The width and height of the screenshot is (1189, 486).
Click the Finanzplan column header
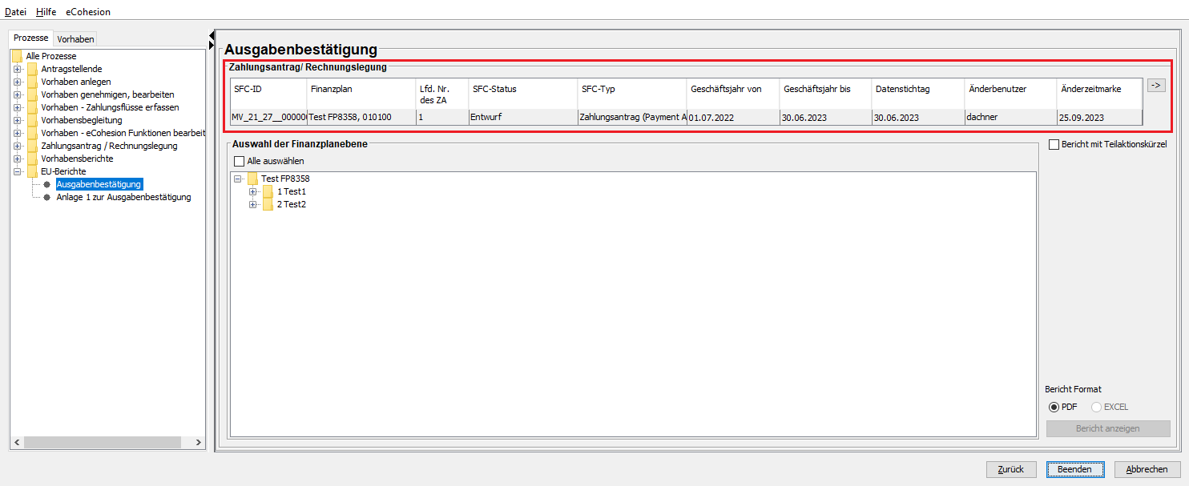[361, 94]
